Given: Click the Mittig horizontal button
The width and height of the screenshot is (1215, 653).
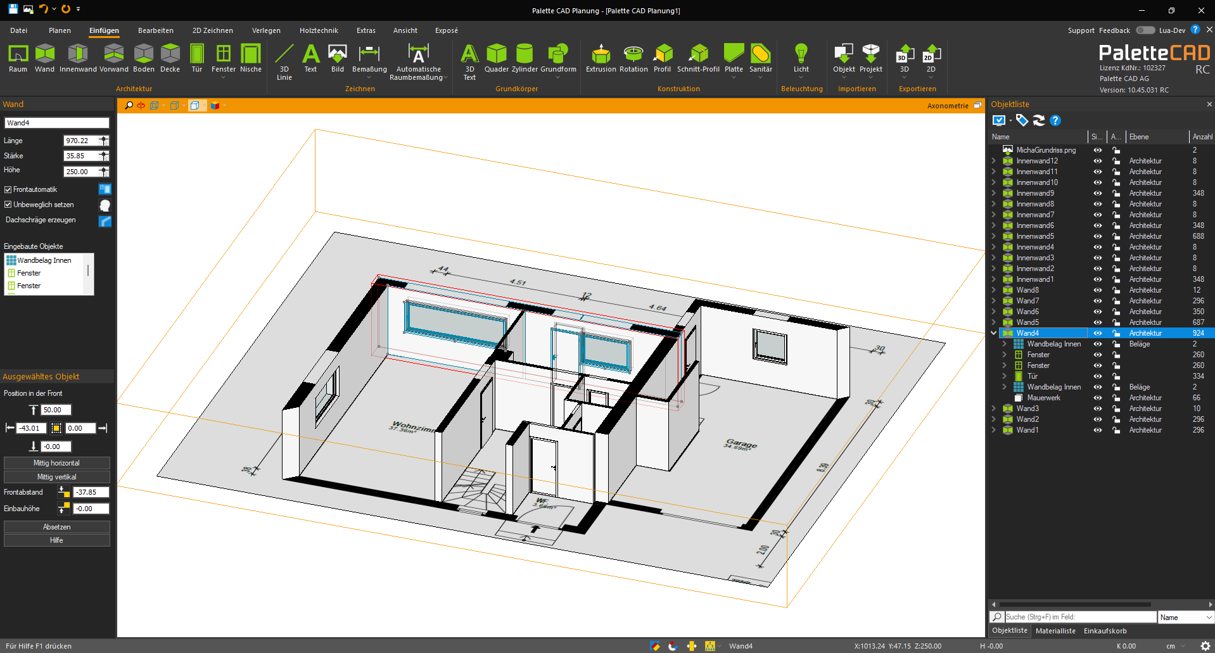Looking at the screenshot, I should [x=56, y=462].
